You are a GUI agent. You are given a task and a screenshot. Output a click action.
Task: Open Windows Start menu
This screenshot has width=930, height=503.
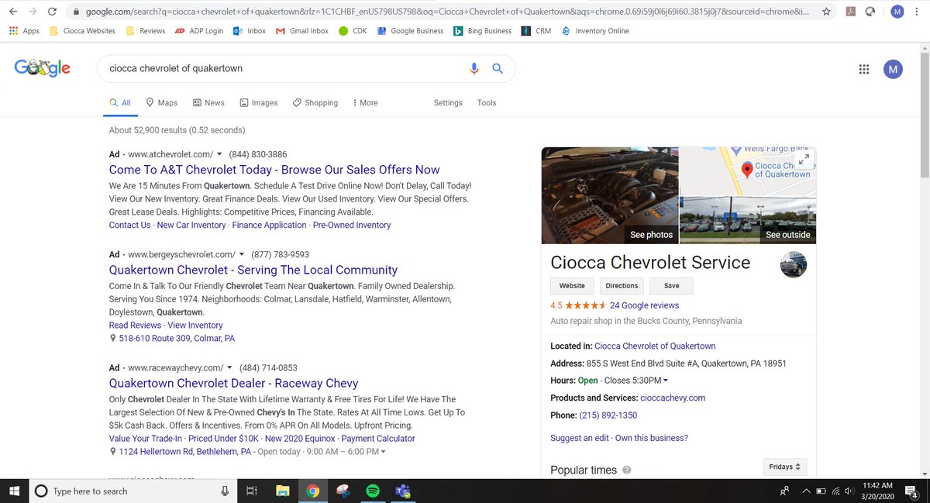14,491
